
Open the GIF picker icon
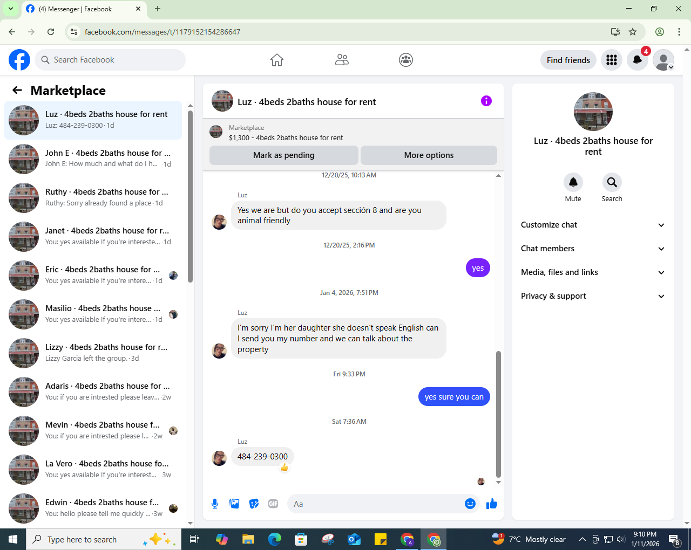[x=273, y=504]
